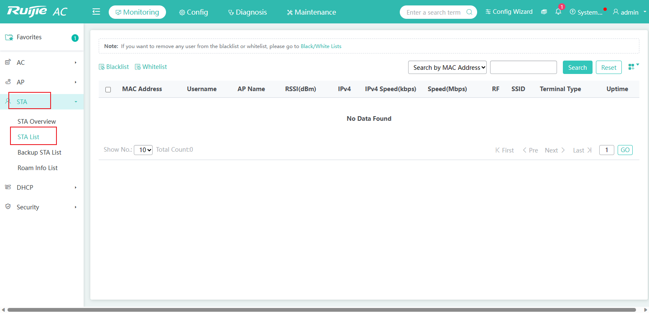The height and width of the screenshot is (313, 649).
Task: Click the horizontal scrollbar at the bottom
Action: 322,310
